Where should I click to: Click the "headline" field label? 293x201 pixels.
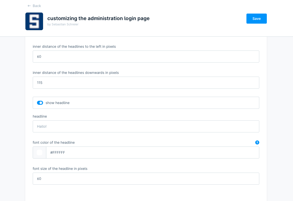coord(40,116)
